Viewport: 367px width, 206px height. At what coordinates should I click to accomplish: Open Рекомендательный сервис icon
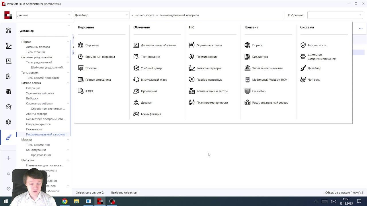(x=247, y=102)
